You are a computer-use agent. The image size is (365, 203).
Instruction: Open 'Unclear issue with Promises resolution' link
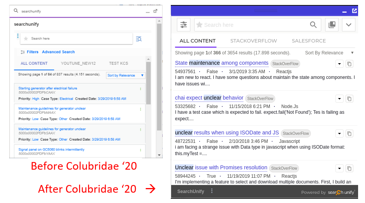[x=221, y=167]
